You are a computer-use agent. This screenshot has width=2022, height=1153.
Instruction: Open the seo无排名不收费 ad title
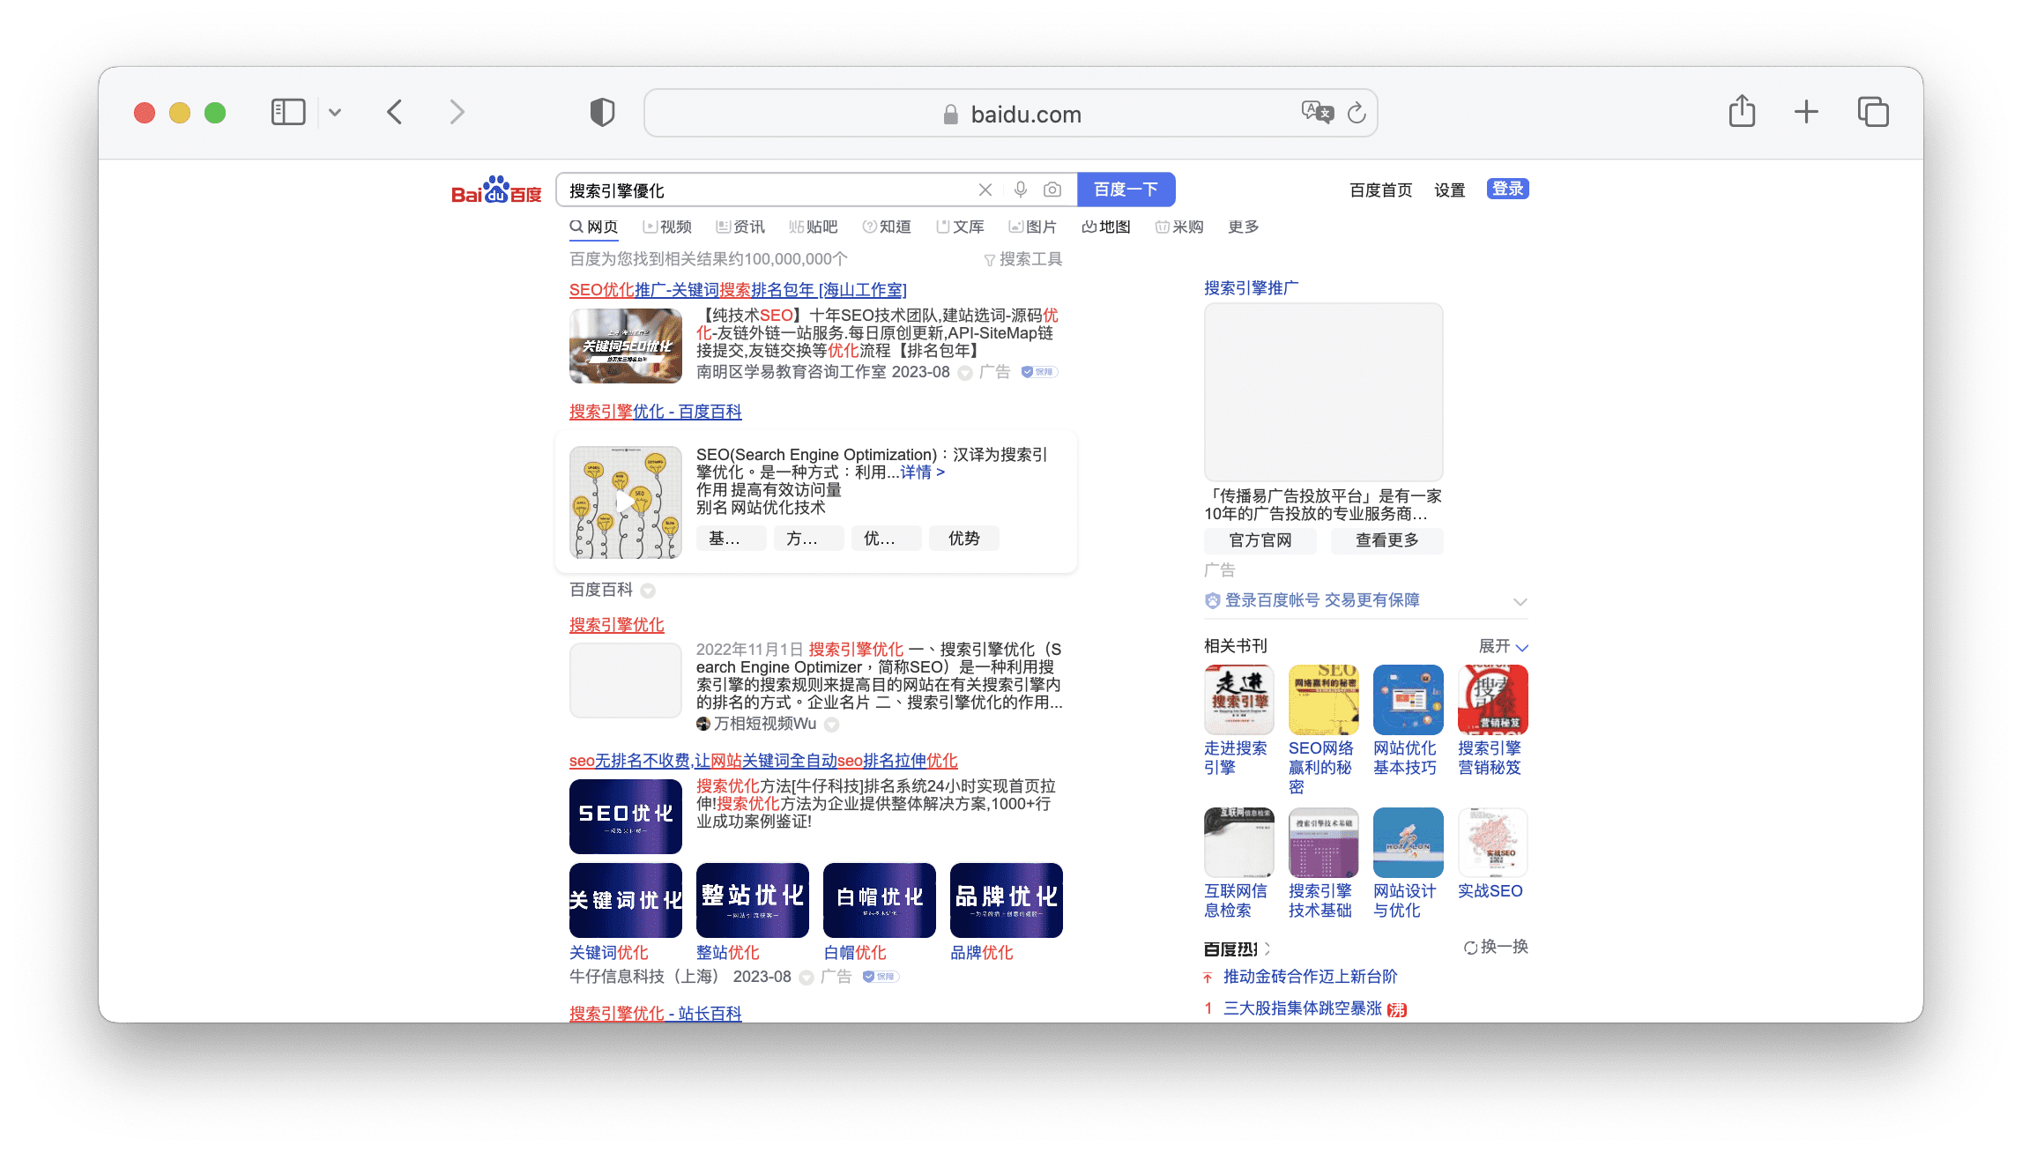point(763,761)
